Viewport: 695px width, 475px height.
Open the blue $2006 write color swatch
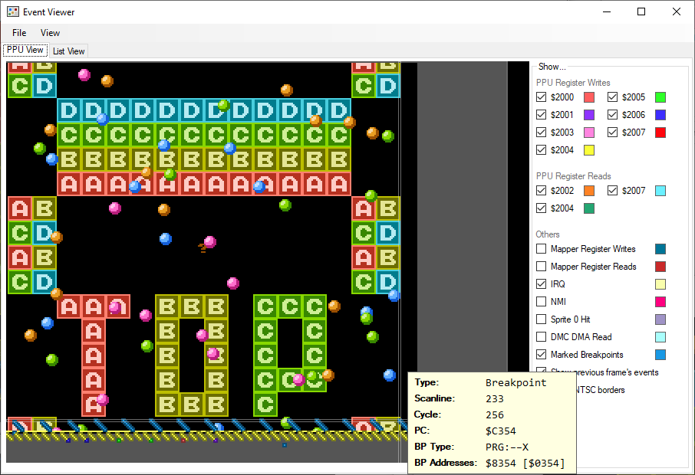pyautogui.click(x=660, y=115)
